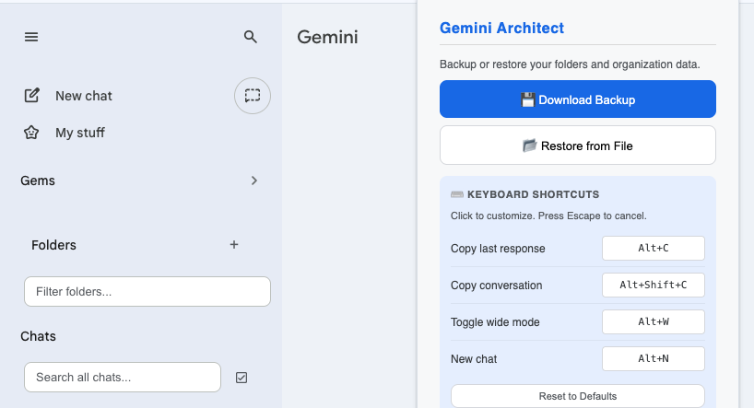Open the hamburger main menu

[x=31, y=37]
